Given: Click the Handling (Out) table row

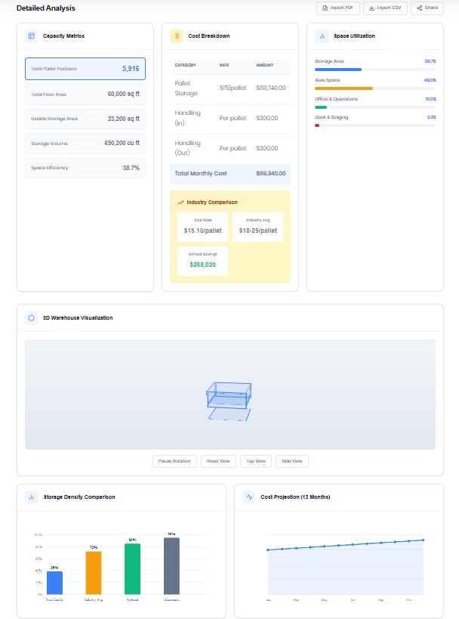Looking at the screenshot, I should [x=230, y=148].
